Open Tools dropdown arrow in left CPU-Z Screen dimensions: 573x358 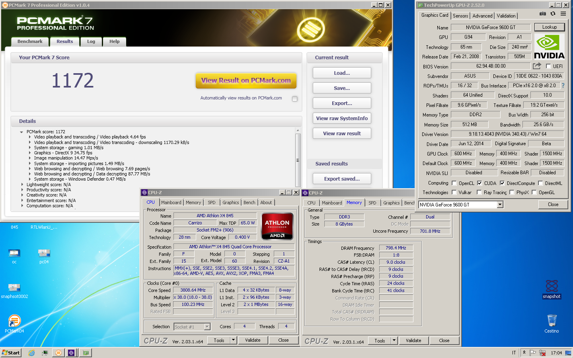click(x=234, y=340)
